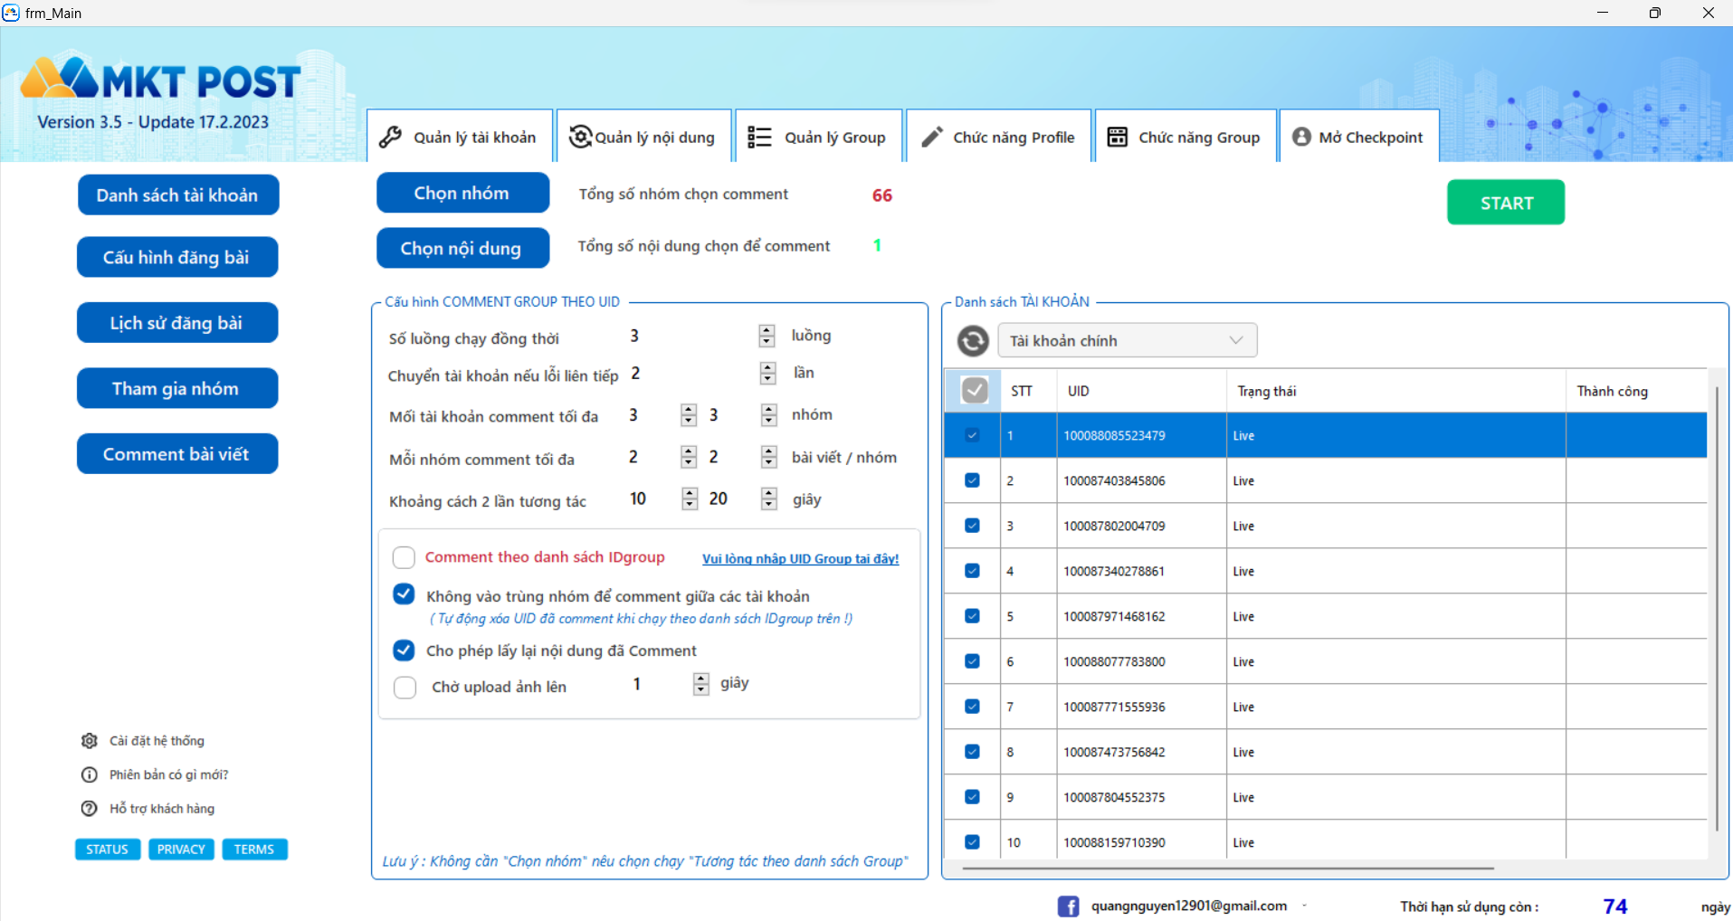Viewport: 1733px width, 921px height.
Task: Click the frm_Main window title icon
Action: pos(11,13)
